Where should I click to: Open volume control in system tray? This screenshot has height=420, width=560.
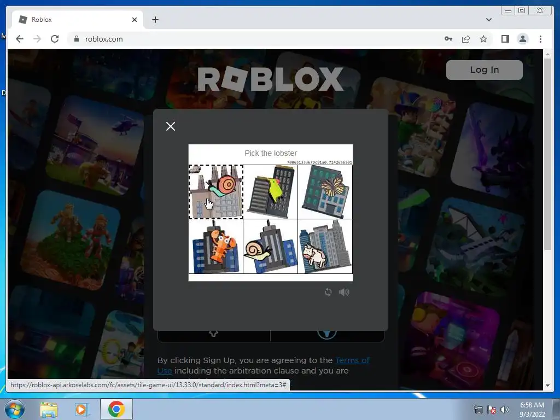click(x=505, y=410)
